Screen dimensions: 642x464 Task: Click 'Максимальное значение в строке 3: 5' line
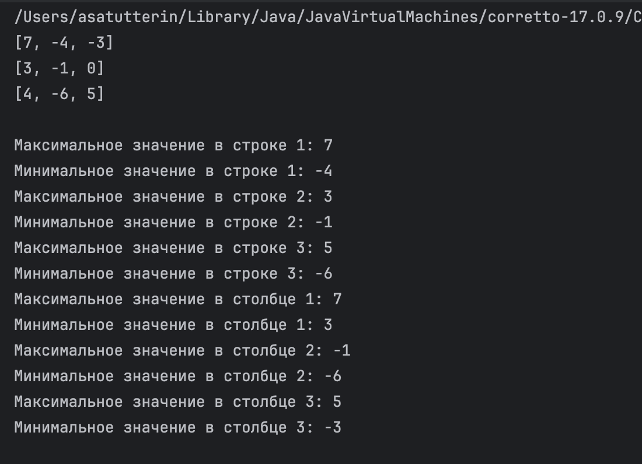[x=173, y=248]
